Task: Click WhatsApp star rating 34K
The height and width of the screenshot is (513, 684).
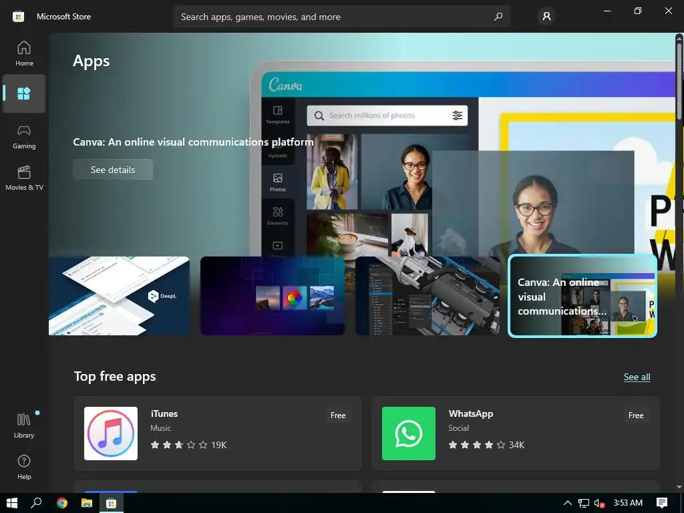Action: [x=486, y=445]
